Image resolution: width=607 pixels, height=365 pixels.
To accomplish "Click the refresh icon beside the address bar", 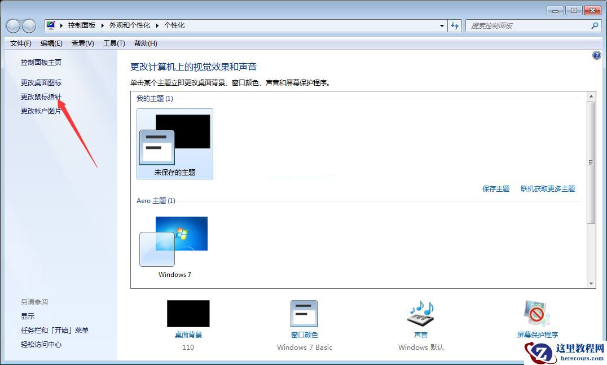I will 455,25.
